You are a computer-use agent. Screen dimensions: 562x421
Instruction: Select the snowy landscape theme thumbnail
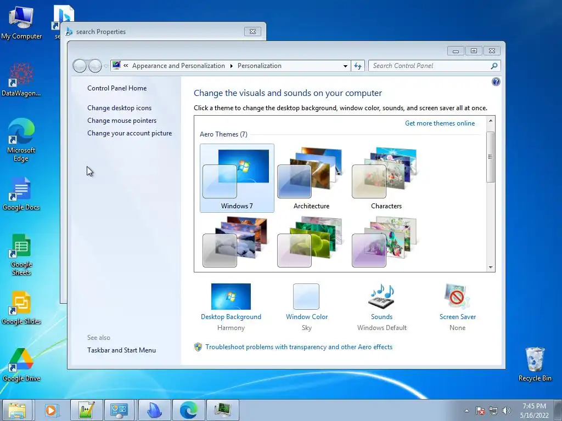(235, 242)
